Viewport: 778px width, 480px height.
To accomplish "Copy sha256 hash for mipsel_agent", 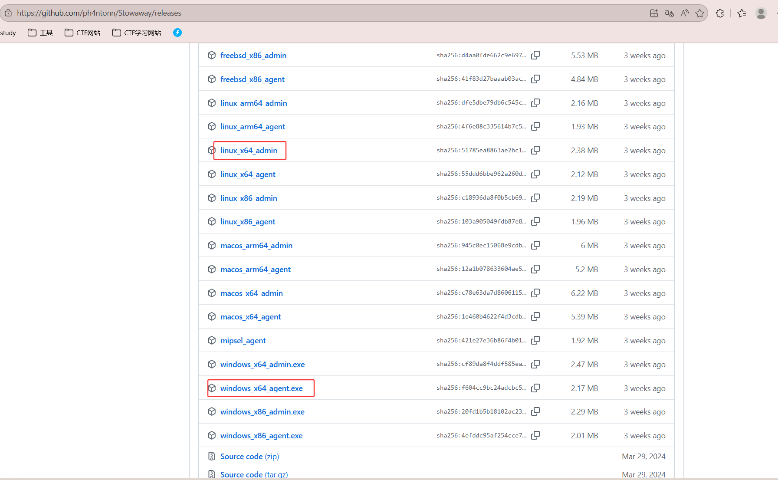I will click(535, 340).
